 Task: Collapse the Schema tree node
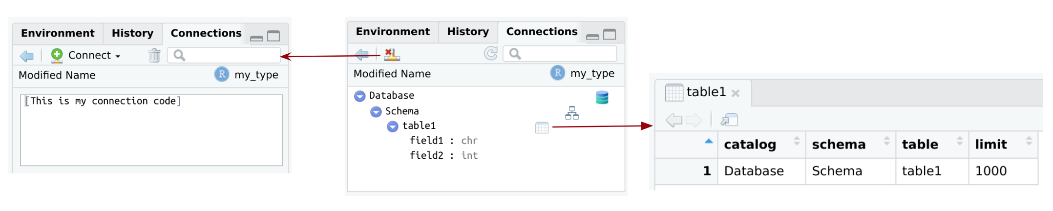(x=376, y=112)
